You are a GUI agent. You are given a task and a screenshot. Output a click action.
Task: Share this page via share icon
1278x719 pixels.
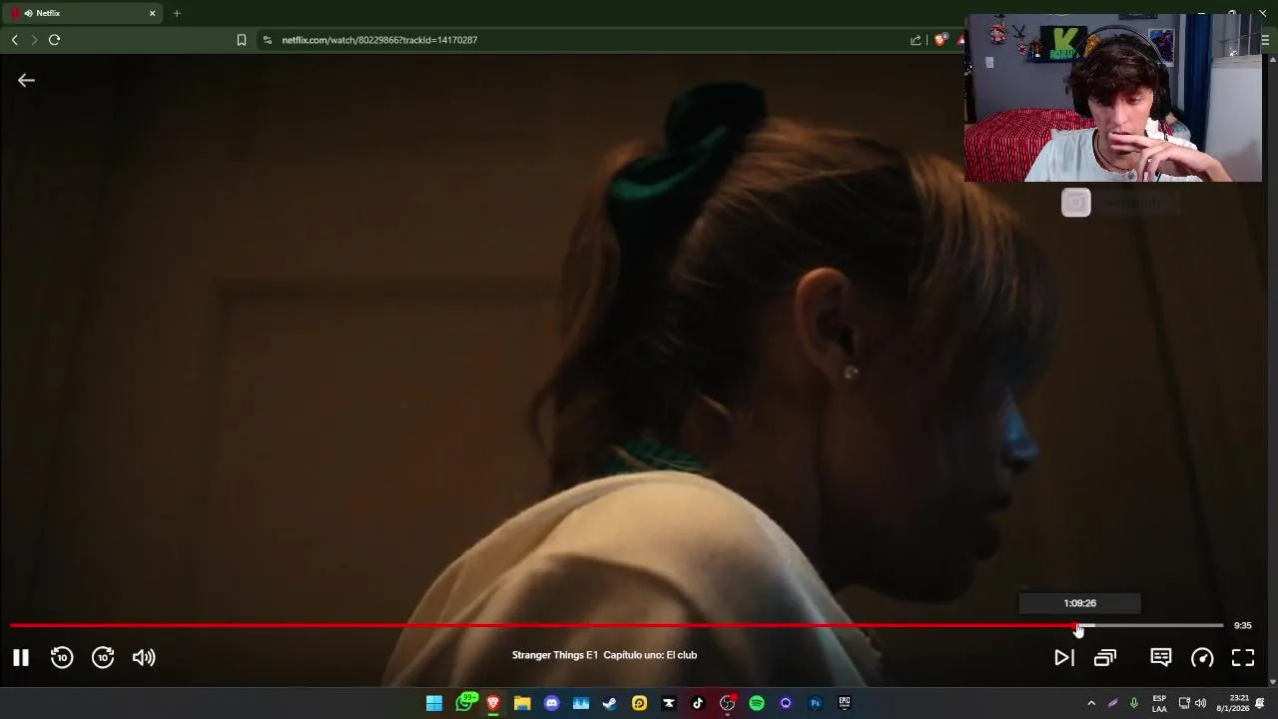coord(916,40)
